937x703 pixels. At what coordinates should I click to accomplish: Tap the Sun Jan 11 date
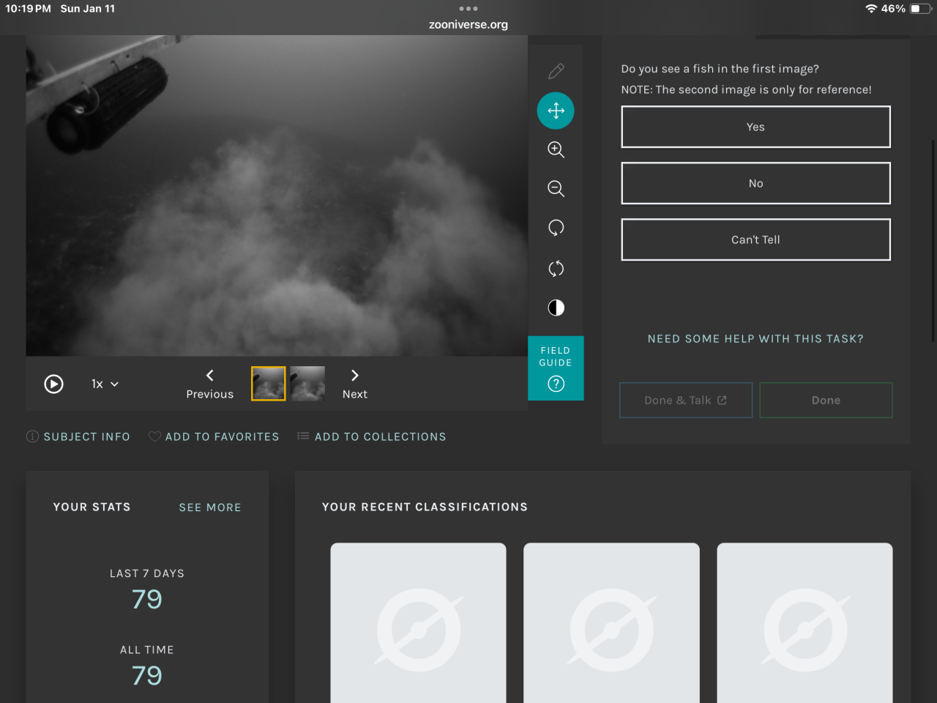(x=88, y=9)
